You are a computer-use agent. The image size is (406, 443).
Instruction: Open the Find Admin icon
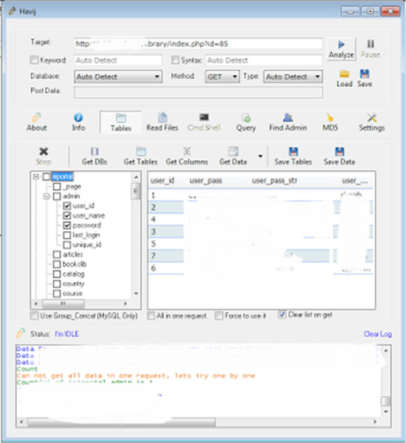tap(288, 118)
